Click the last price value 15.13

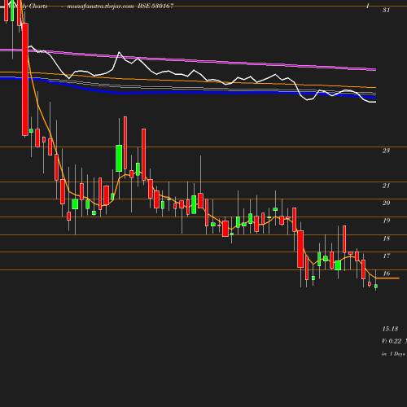click(x=390, y=329)
